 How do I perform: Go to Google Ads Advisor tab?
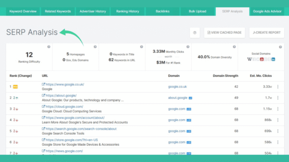268,11
